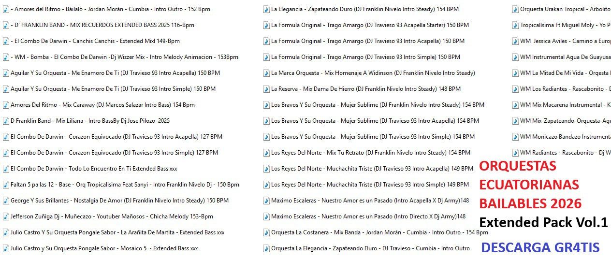611x259 pixels.
Task: Click the audio icon beside Mix Dama De Hierro
Action: point(266,89)
